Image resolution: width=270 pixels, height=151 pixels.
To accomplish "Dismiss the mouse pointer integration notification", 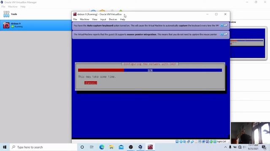I will tap(222, 34).
